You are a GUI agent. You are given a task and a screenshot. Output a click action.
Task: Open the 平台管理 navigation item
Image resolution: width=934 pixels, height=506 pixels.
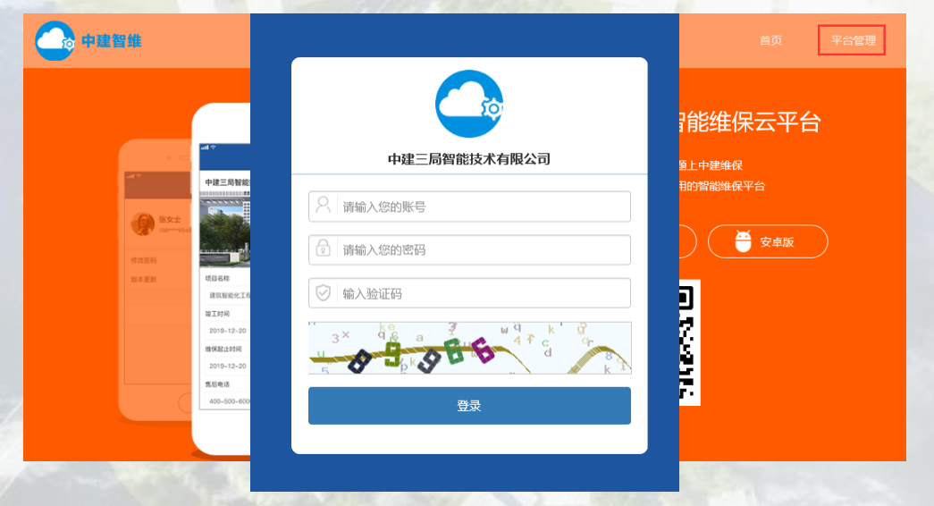coord(852,40)
